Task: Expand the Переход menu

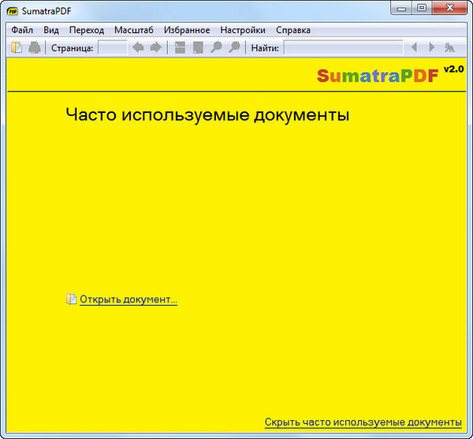Action: 86,30
